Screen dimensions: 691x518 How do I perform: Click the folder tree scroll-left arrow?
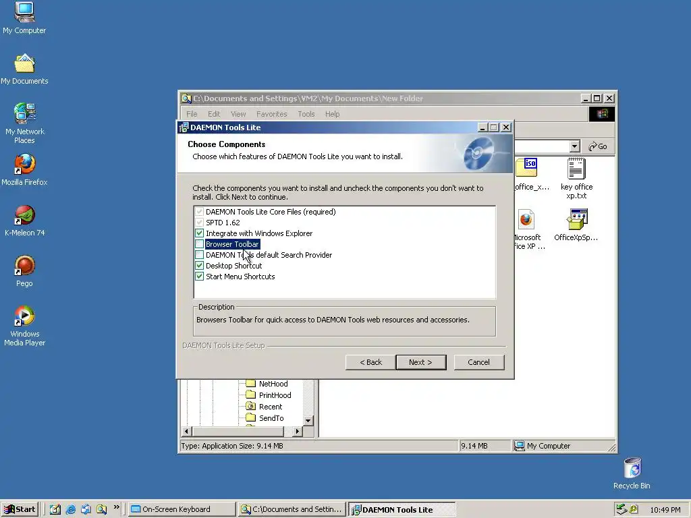tap(186, 431)
